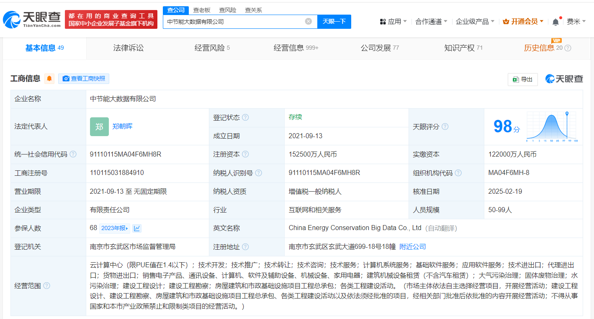This screenshot has height=319, width=594.
Task: Click the TianYanCha logo to go home
Action: click(32, 19)
